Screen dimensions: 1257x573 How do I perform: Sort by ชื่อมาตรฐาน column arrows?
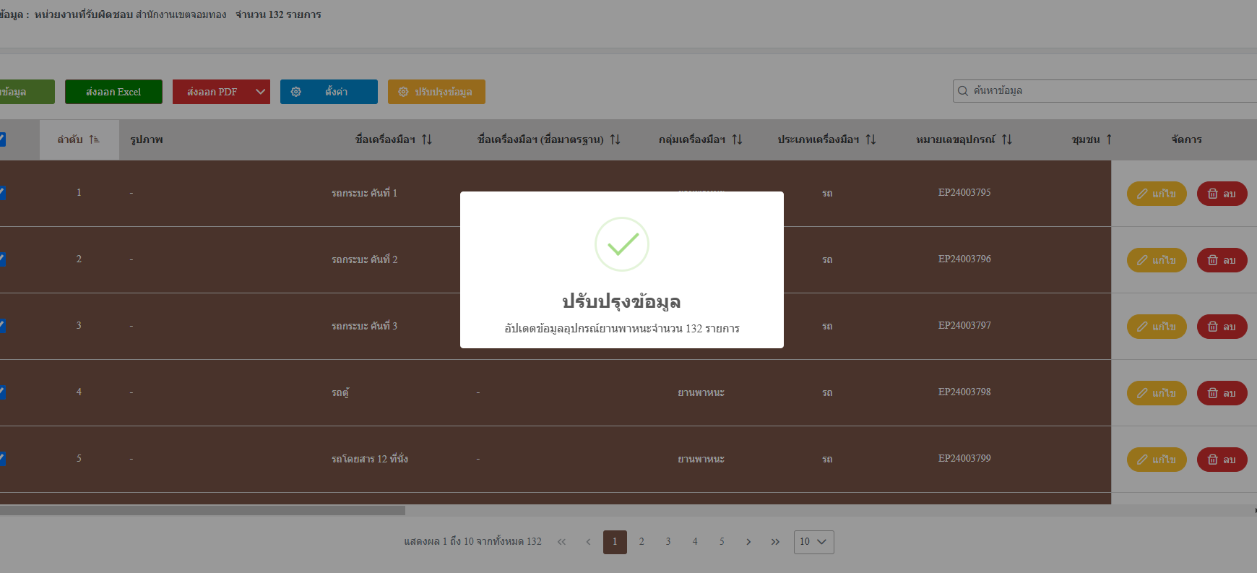click(615, 139)
